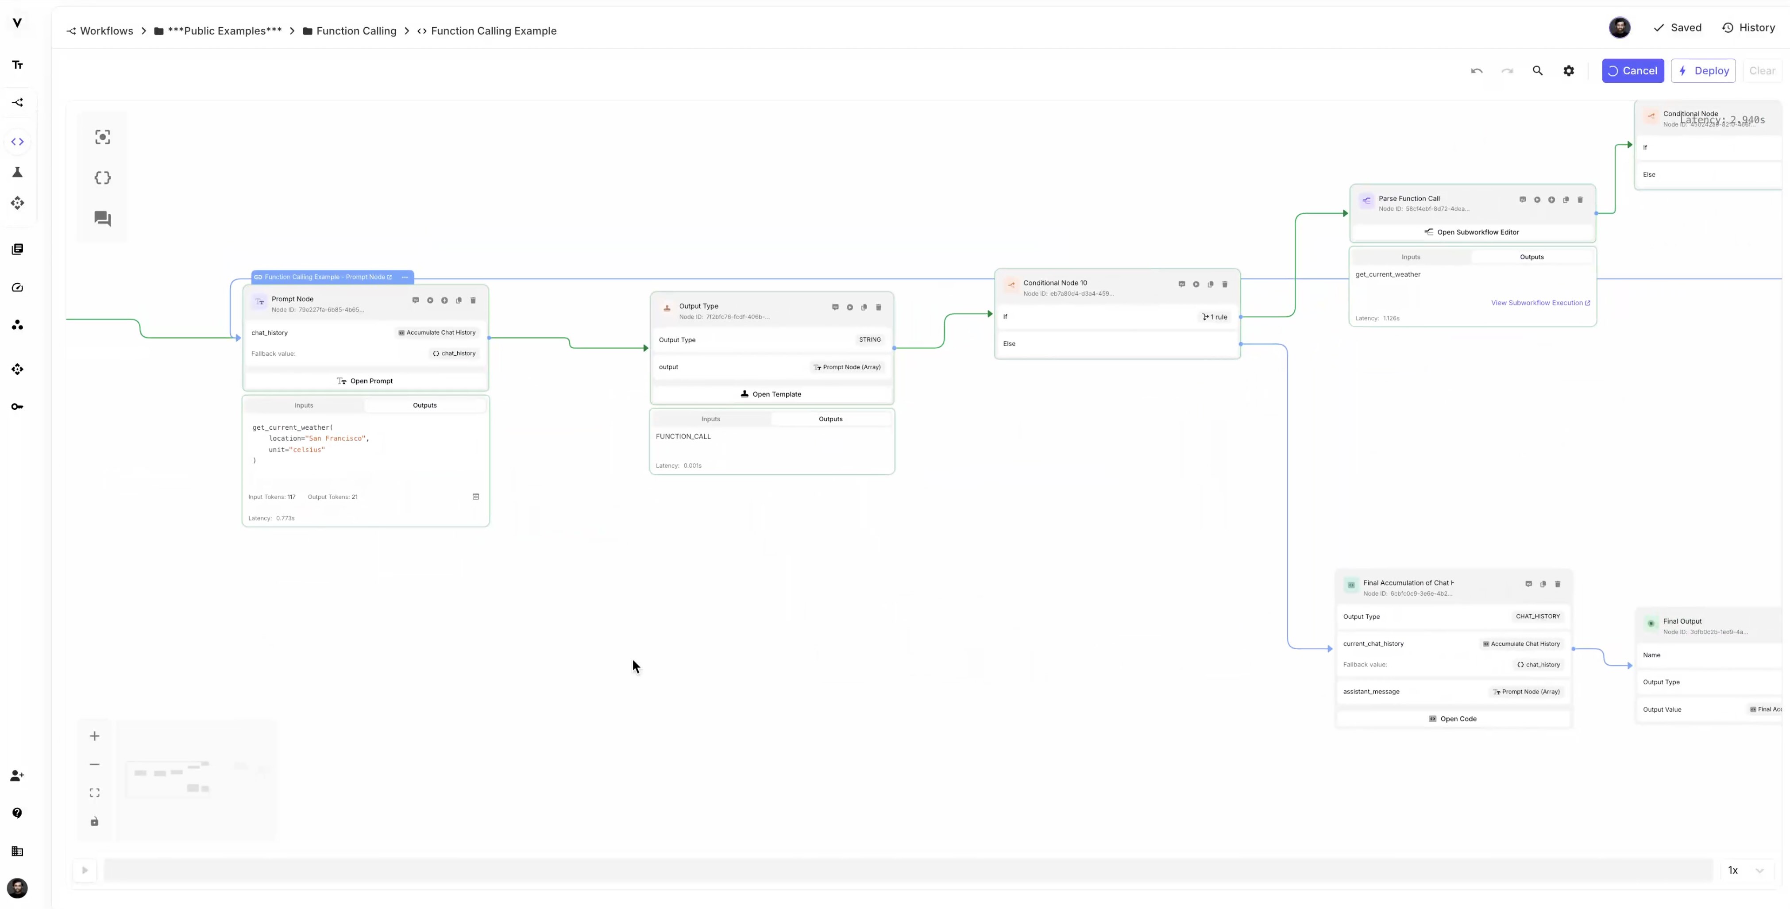This screenshot has width=1790, height=909.
Task: Duplicate Conditional Node 10 using its copy icon
Action: 1211,284
